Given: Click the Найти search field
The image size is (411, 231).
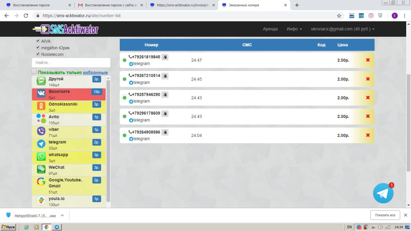Looking at the screenshot, I should [x=71, y=63].
